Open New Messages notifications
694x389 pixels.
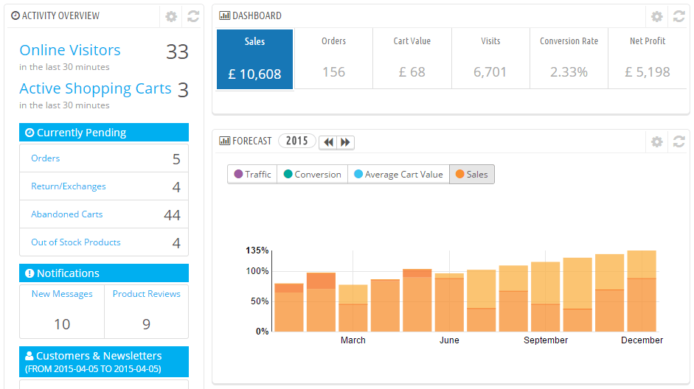(62, 294)
